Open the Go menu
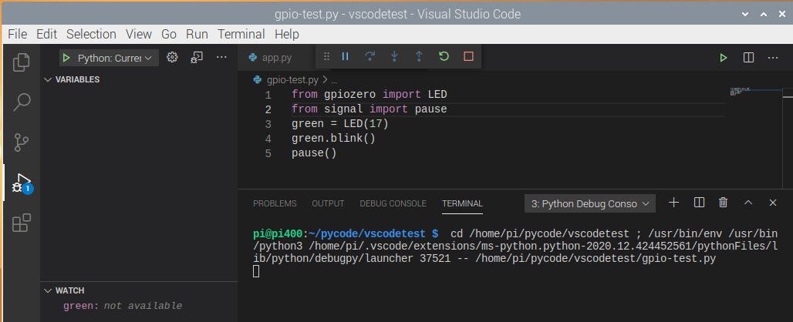793x322 pixels. 168,34
